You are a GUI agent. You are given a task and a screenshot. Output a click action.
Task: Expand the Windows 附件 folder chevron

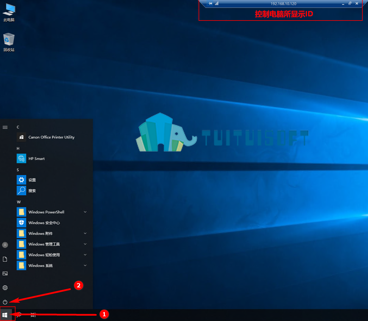coord(85,233)
